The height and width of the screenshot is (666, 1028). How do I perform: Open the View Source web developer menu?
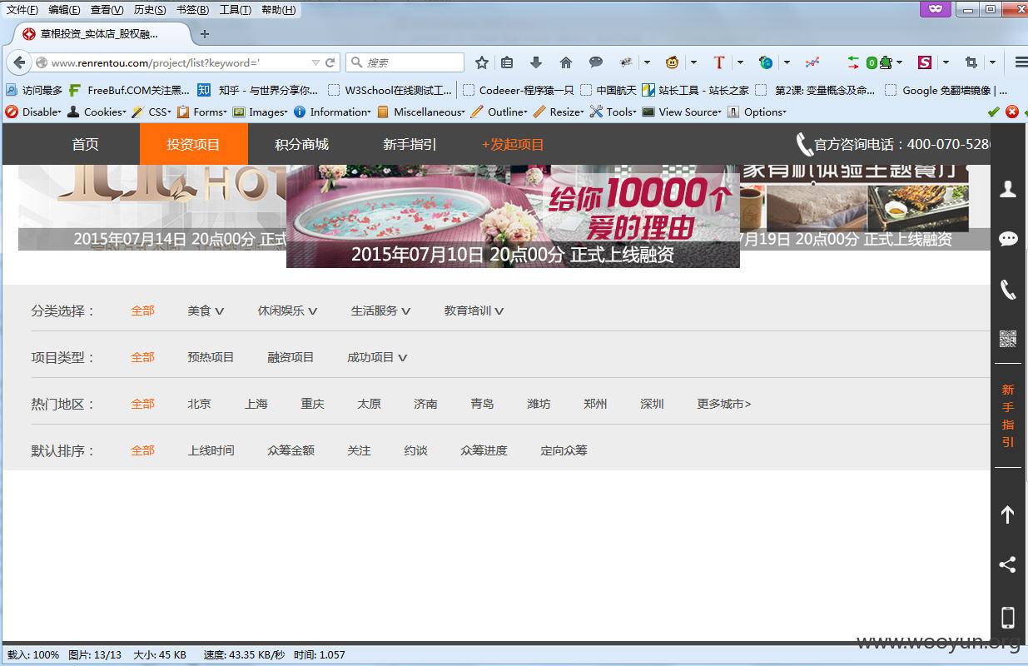(x=682, y=112)
